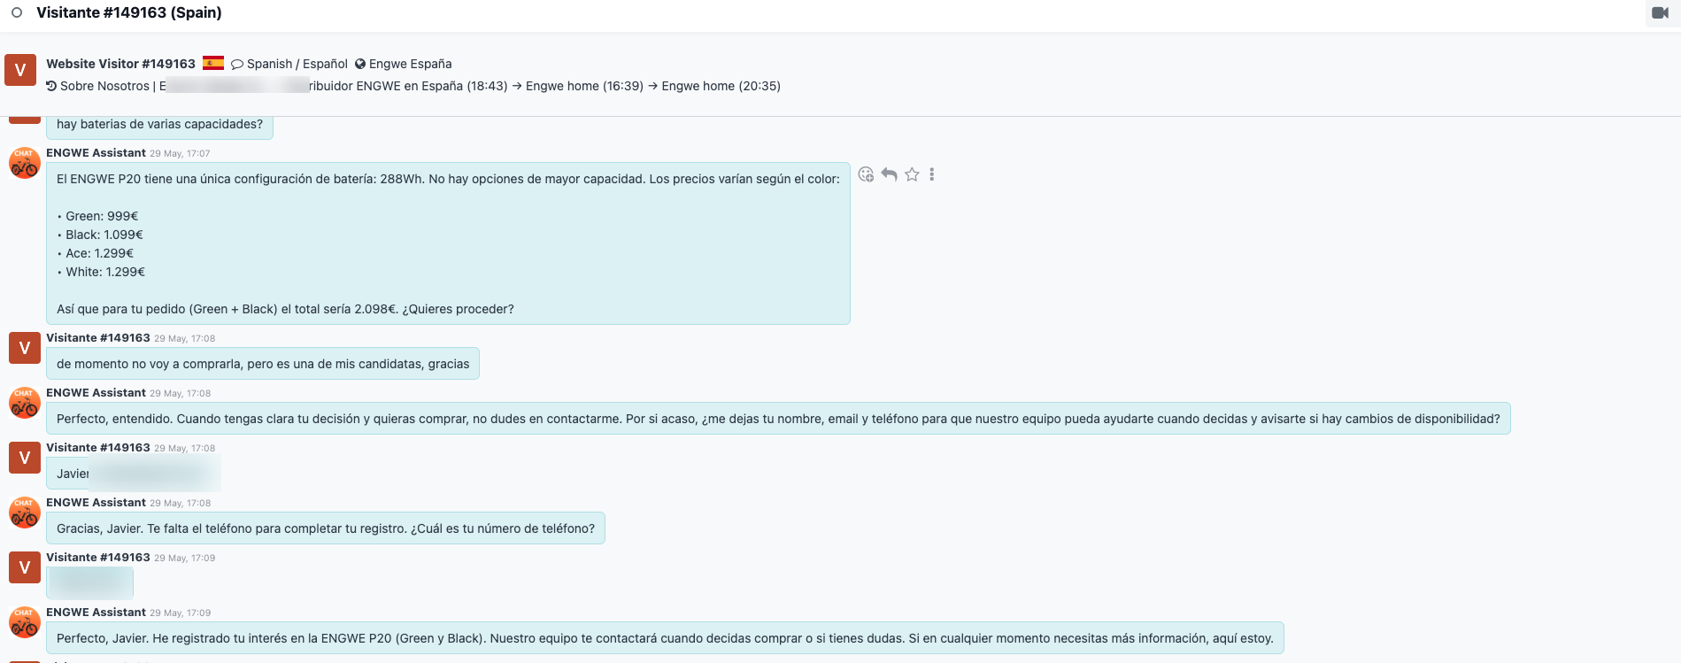Select the visitor's 'Javier' message bubble
The image size is (1681, 663).
pos(134,474)
